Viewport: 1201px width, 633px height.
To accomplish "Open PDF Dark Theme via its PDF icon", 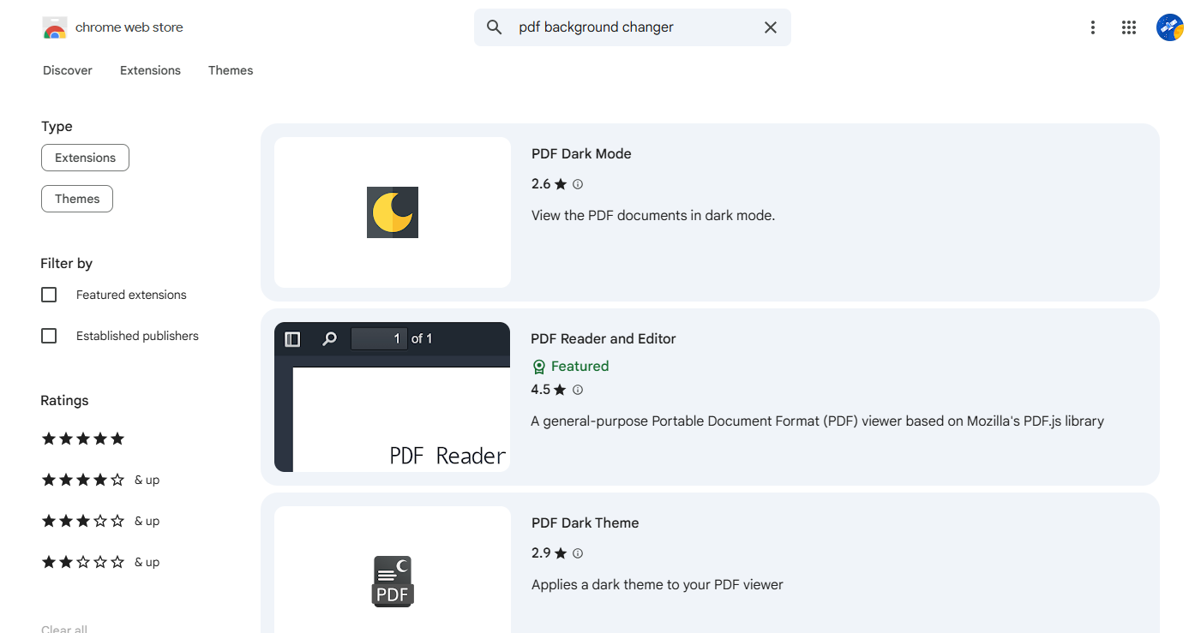I will click(392, 581).
